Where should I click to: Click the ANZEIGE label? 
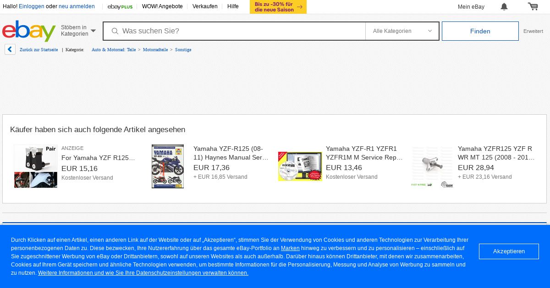[x=72, y=148]
